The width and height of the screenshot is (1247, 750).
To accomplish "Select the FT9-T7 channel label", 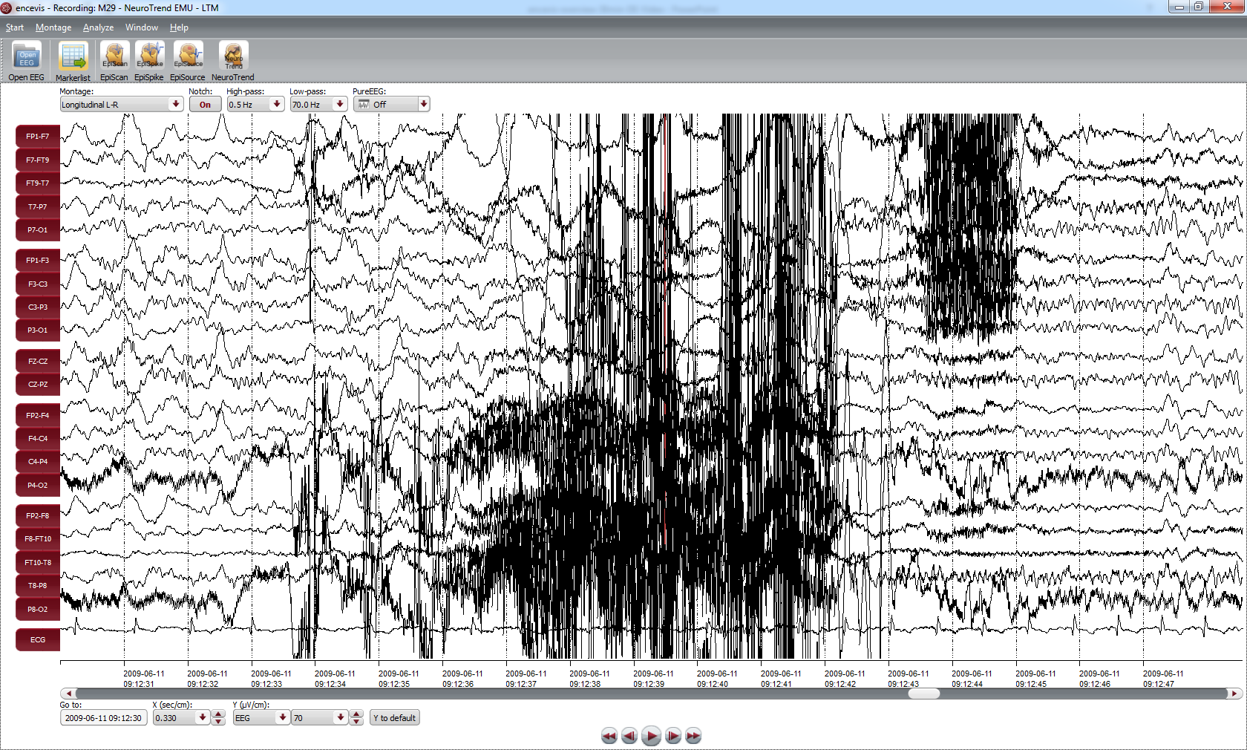I will click(x=37, y=183).
